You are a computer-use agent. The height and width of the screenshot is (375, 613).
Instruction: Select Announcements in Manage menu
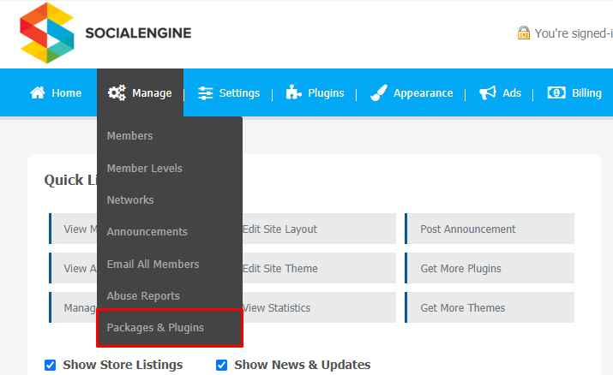click(x=147, y=232)
